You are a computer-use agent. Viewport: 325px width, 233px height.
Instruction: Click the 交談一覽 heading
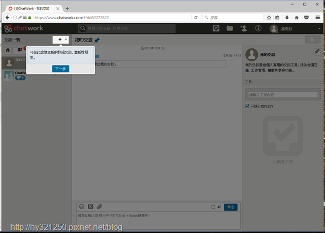click(12, 40)
